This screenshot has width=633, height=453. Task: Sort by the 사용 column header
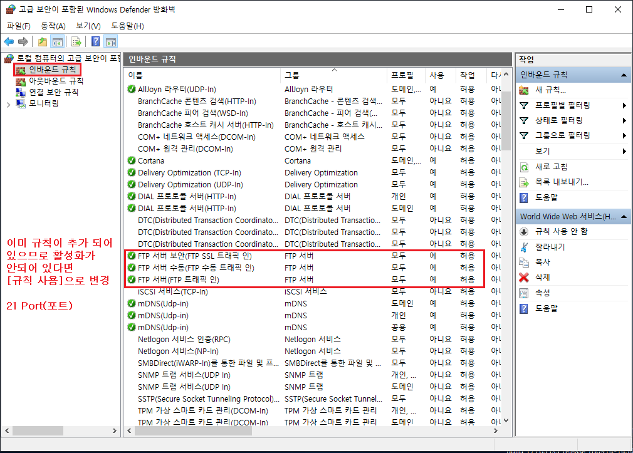click(440, 75)
